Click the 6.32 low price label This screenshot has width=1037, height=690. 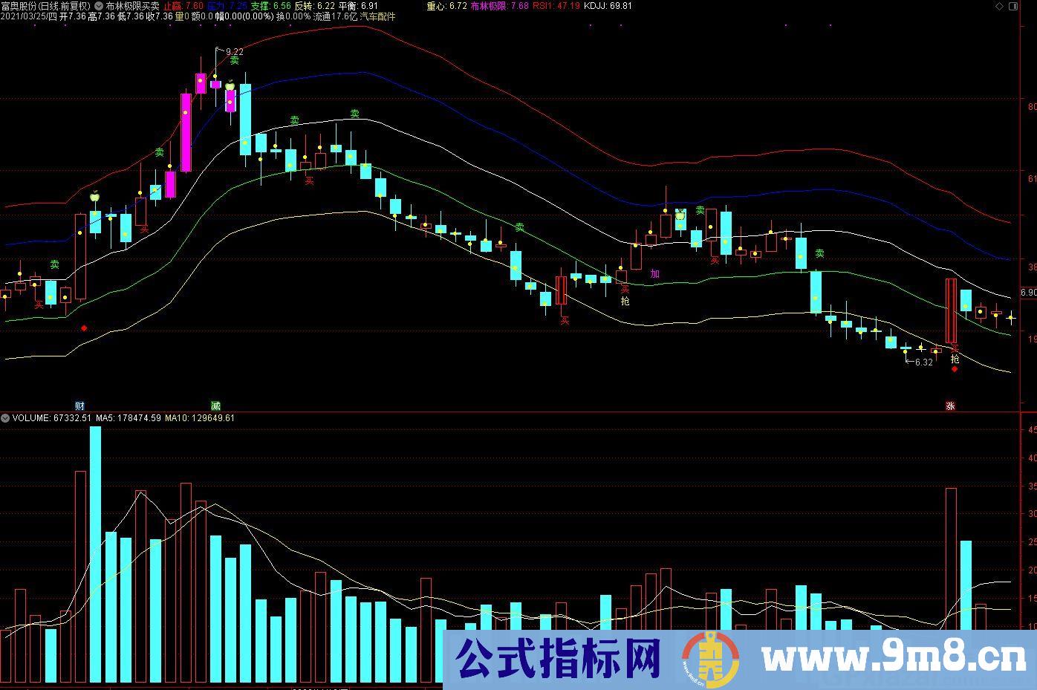pos(923,362)
